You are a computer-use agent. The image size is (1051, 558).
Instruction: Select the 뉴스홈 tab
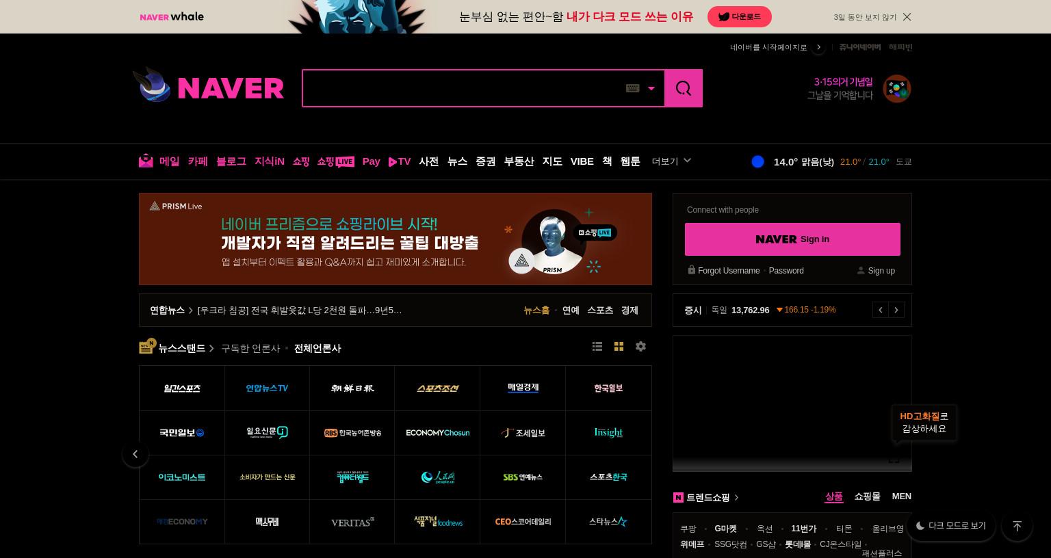point(536,310)
